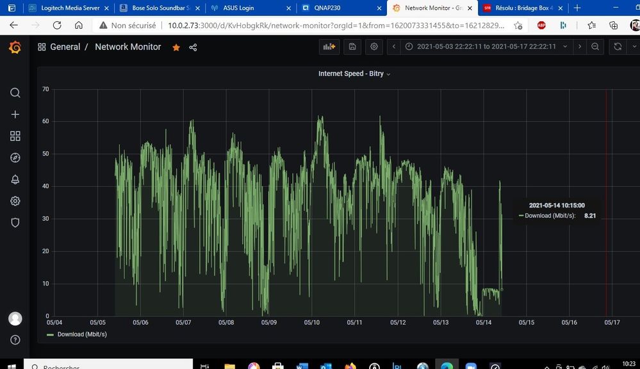Open dashboard settings gear in toolbar
Viewport: 640px width, 369px height.
click(x=374, y=47)
